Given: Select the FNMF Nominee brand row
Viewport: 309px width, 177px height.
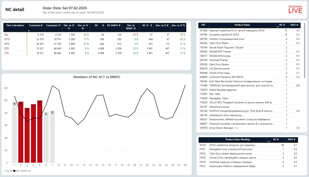Looking at the screenshot, I should (249, 162).
